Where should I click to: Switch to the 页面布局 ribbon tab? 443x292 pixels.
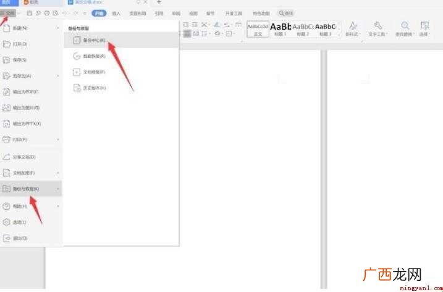point(138,14)
